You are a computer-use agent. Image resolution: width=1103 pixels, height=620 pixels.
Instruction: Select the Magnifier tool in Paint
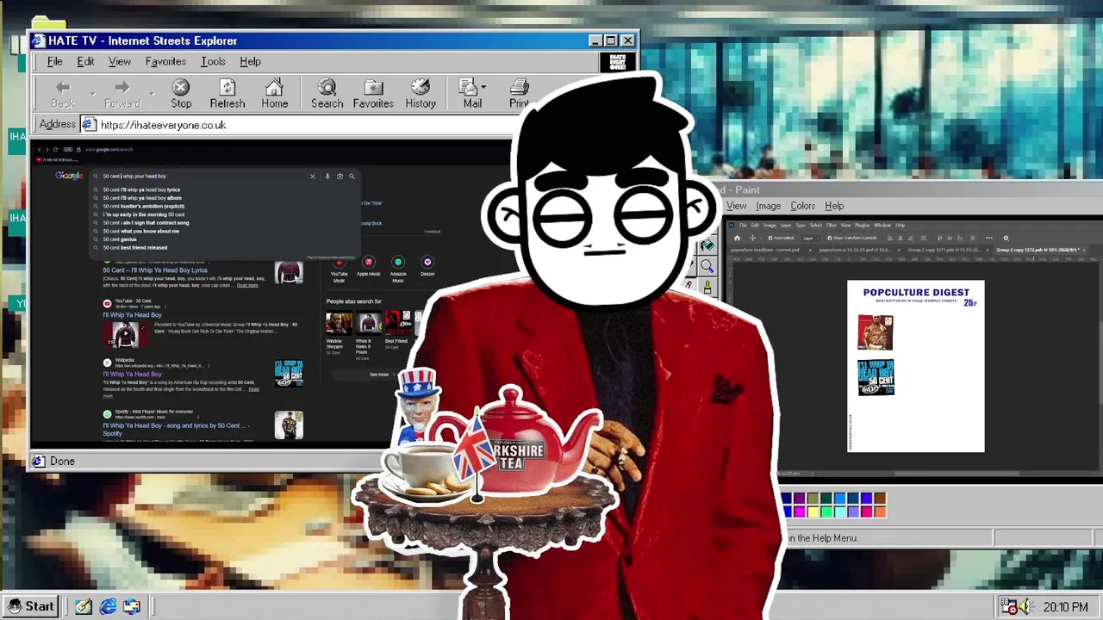[x=707, y=267]
